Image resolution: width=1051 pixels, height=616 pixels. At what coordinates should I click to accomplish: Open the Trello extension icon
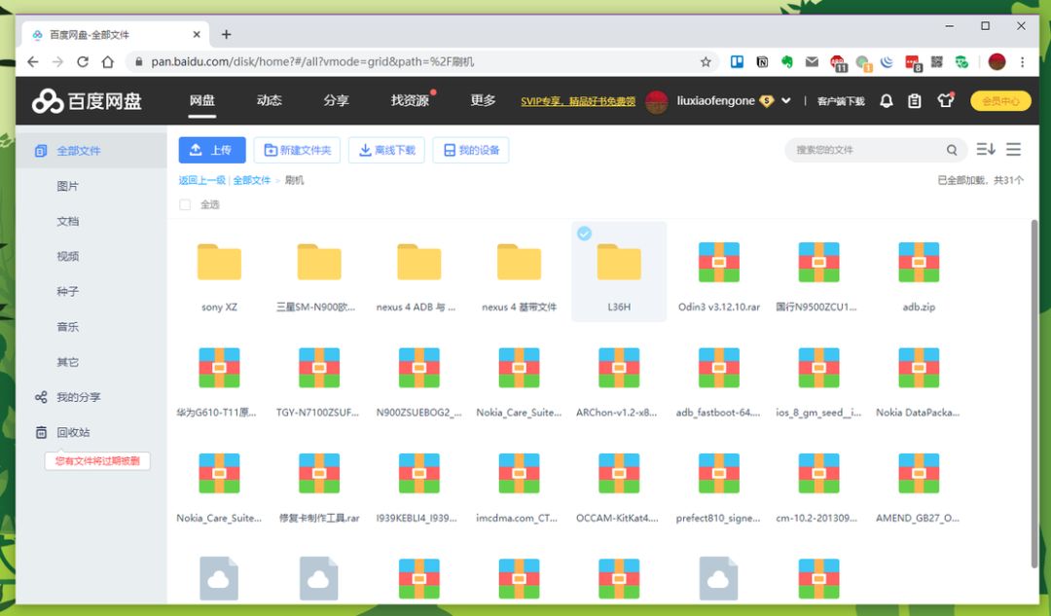point(737,61)
